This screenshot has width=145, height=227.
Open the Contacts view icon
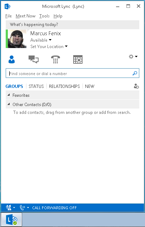pyautogui.click(x=12, y=59)
